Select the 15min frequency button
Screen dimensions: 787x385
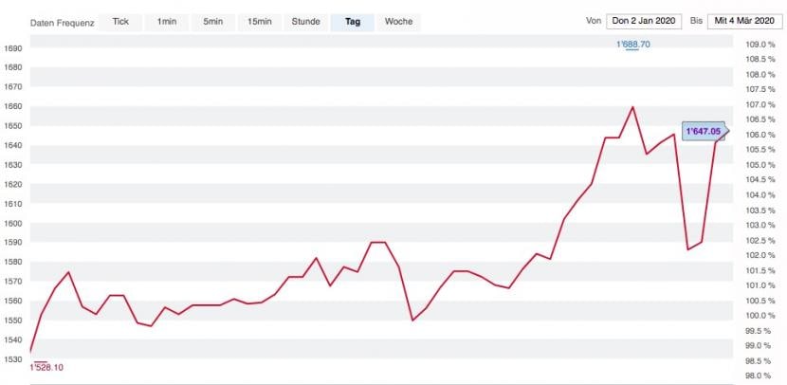[x=260, y=22]
